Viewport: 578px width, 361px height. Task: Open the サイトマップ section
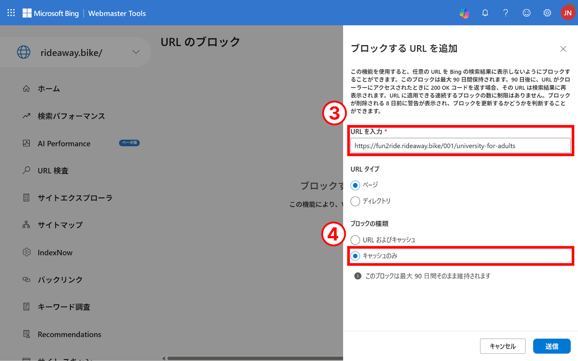(x=60, y=225)
